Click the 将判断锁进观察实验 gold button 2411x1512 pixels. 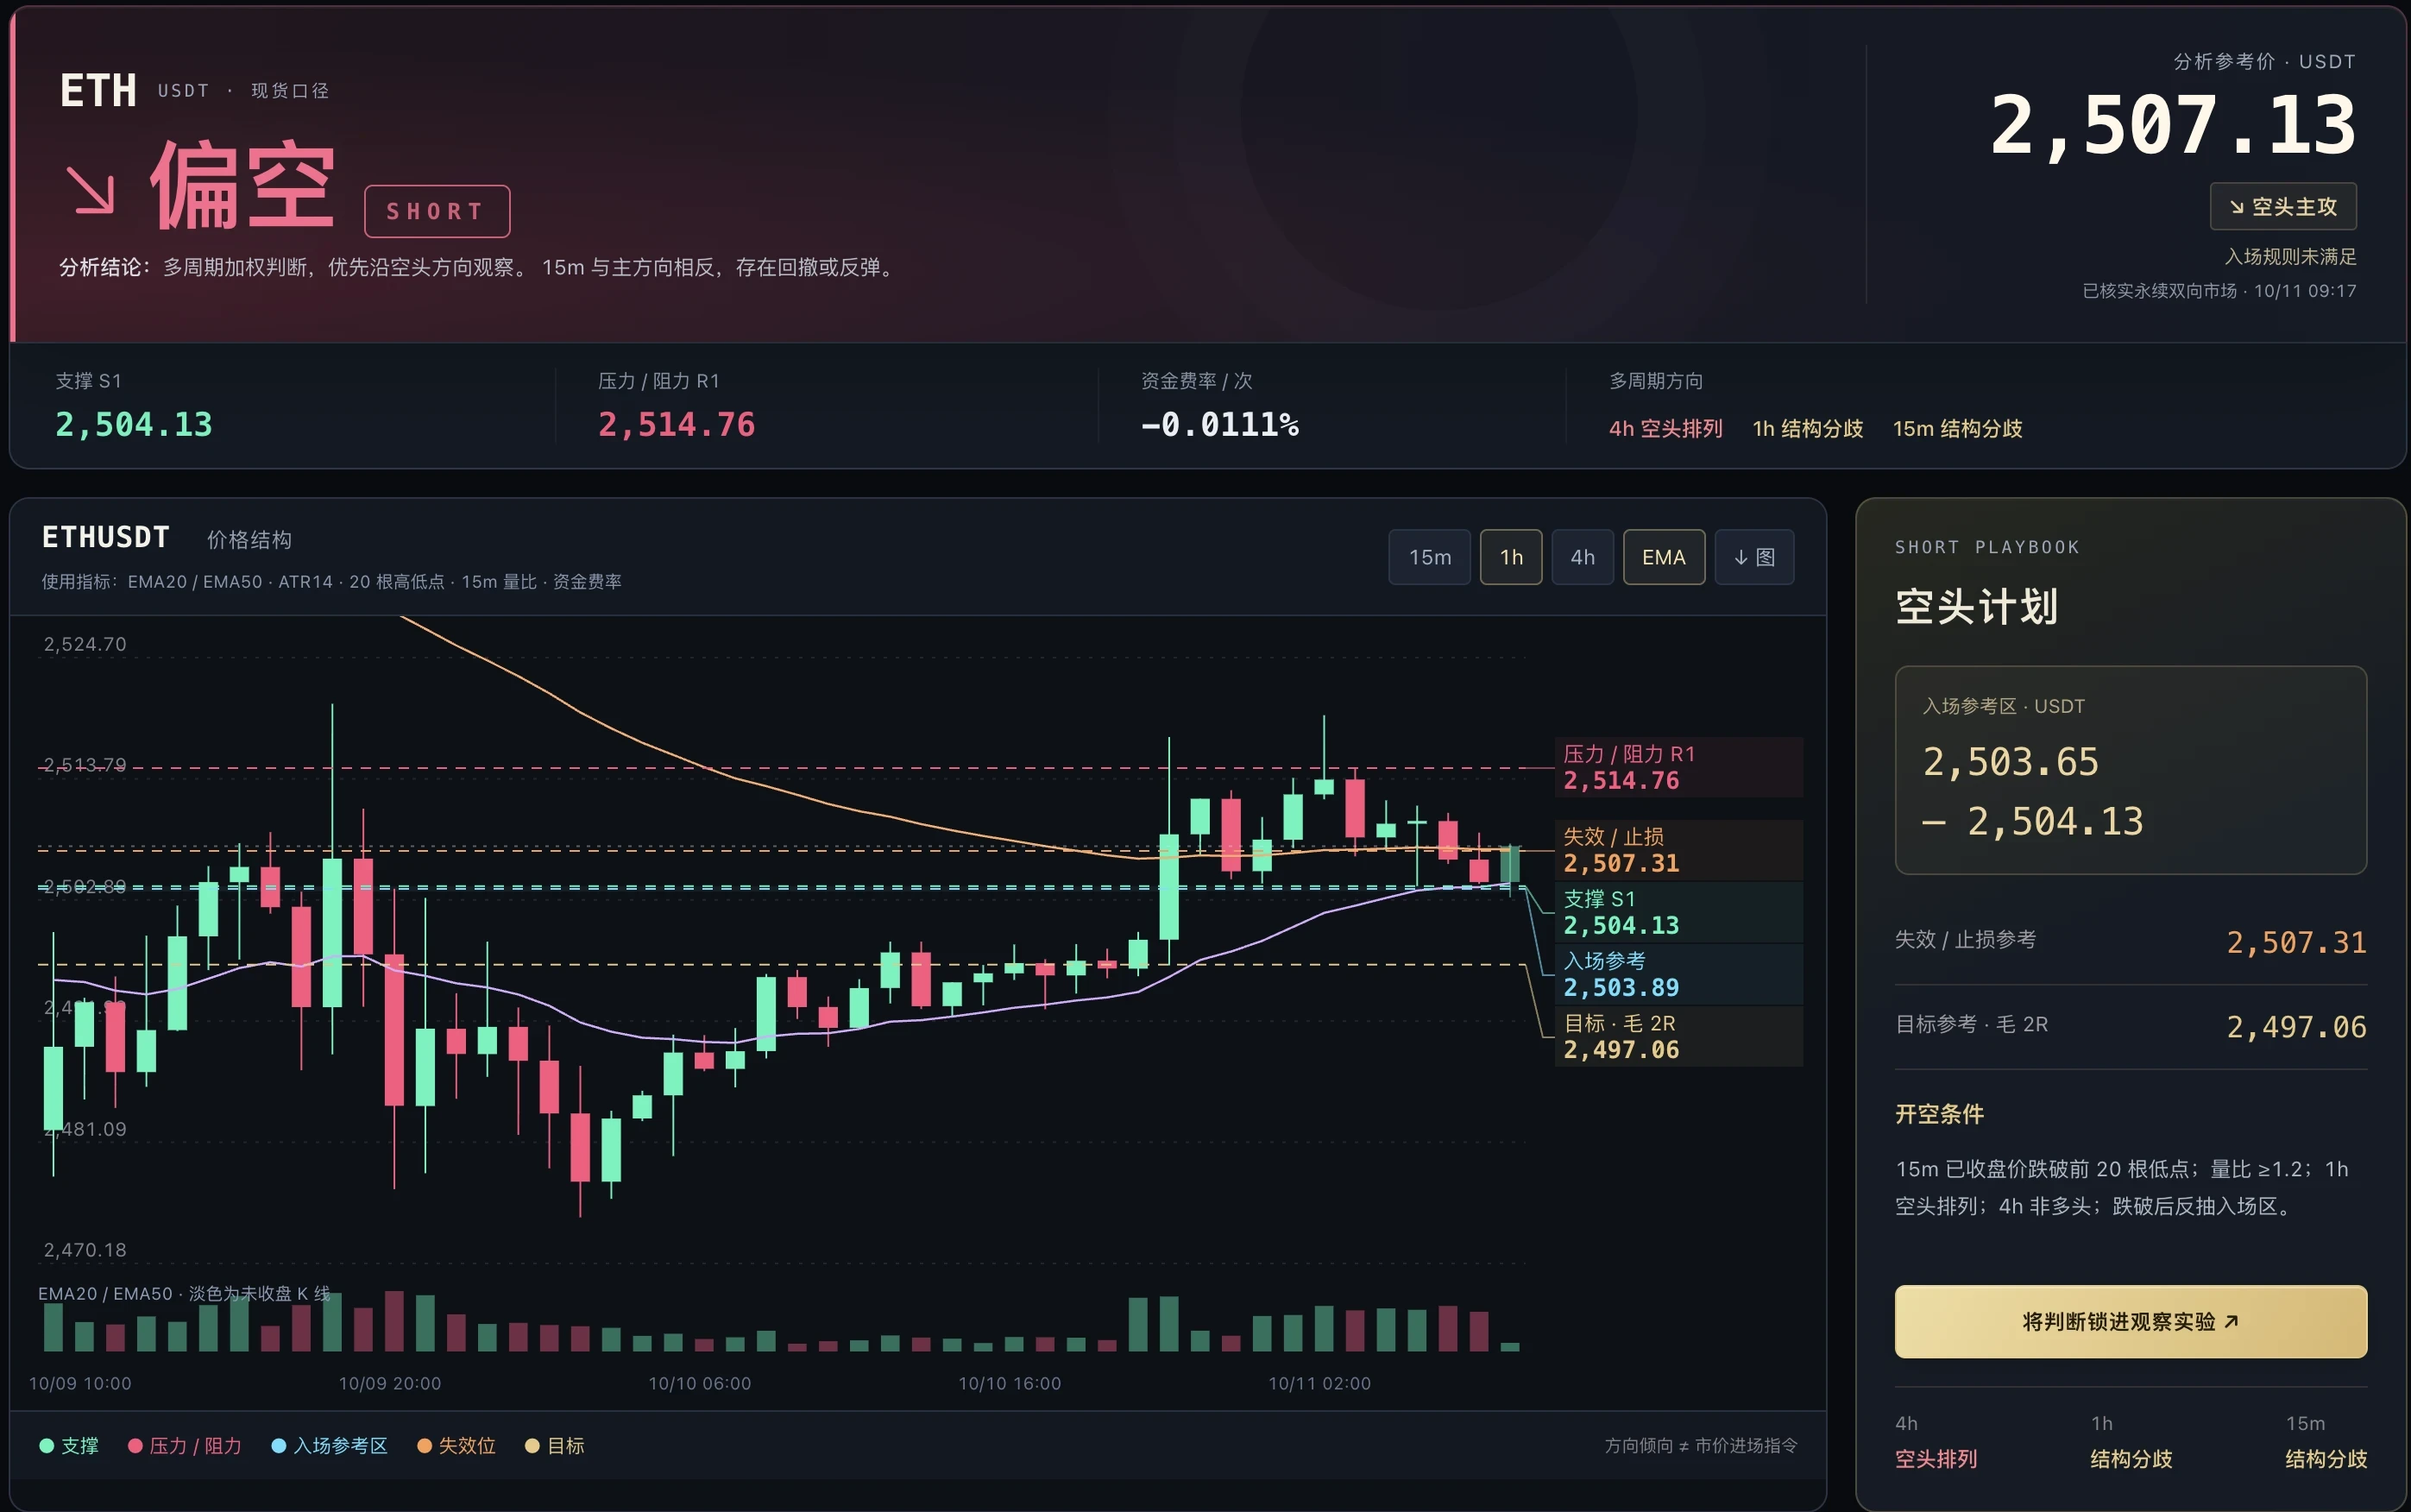coord(2130,1321)
